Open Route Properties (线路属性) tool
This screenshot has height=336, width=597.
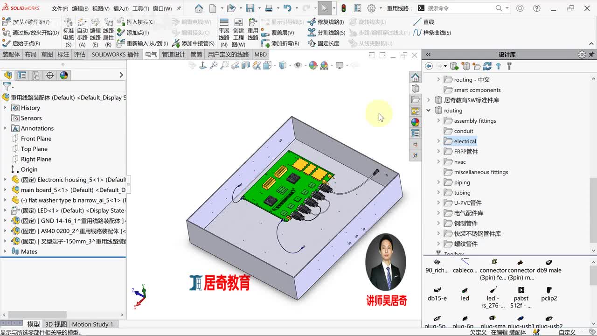click(108, 33)
